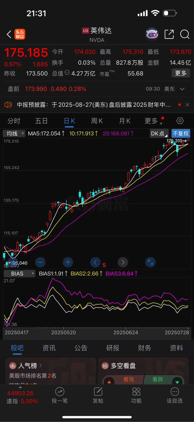Tap the current price 175.185
The width and height of the screenshot is (194, 422).
point(26,53)
